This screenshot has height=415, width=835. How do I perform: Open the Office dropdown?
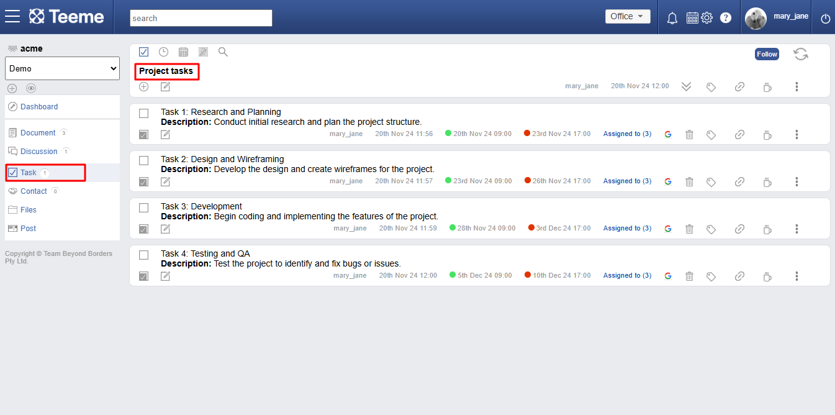[628, 17]
